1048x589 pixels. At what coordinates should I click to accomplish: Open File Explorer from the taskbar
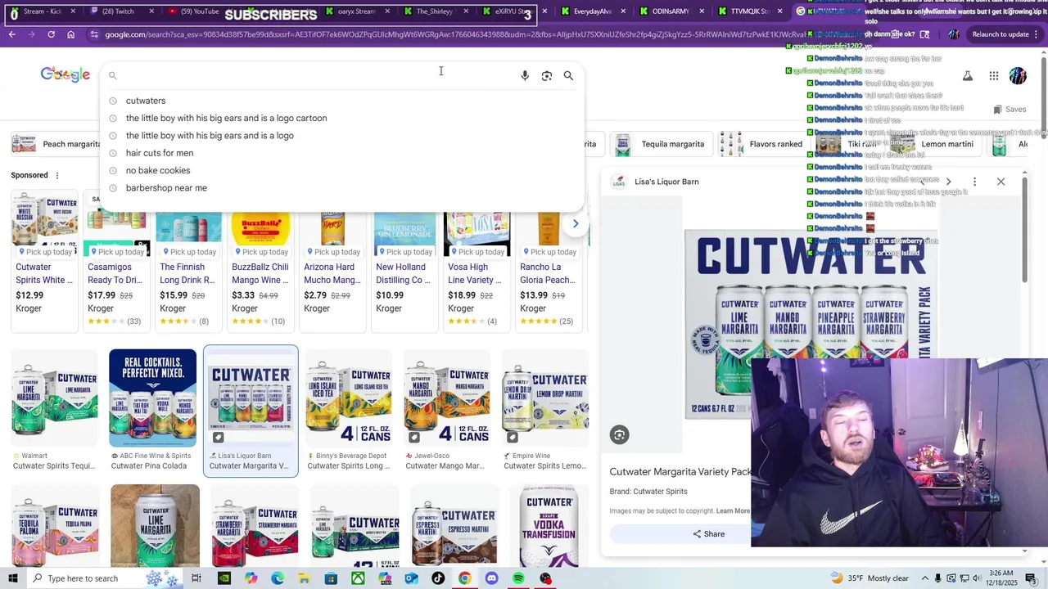tap(304, 578)
